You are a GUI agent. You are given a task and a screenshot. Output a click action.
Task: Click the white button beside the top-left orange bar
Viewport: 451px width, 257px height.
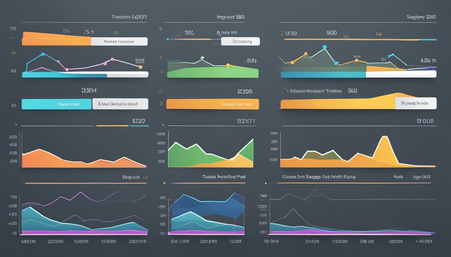(119, 41)
